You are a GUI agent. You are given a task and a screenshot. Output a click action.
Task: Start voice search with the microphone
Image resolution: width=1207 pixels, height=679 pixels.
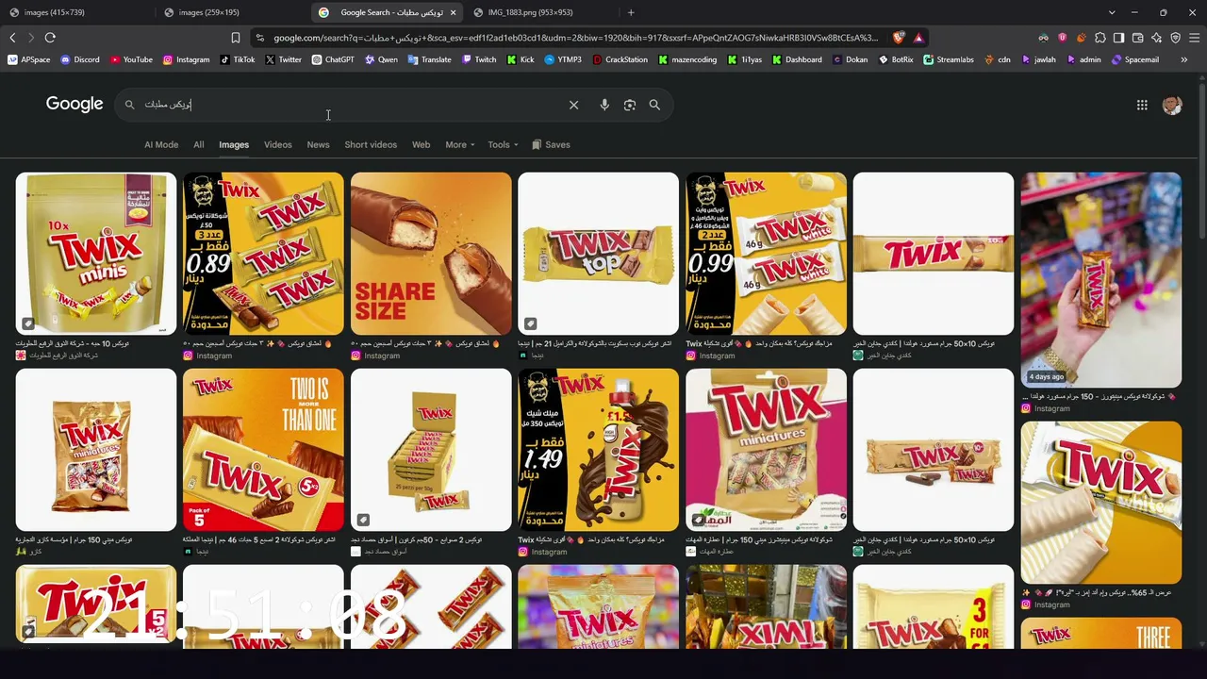tap(604, 105)
